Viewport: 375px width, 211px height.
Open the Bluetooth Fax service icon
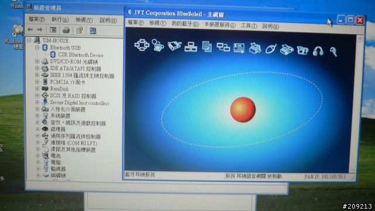[287, 50]
